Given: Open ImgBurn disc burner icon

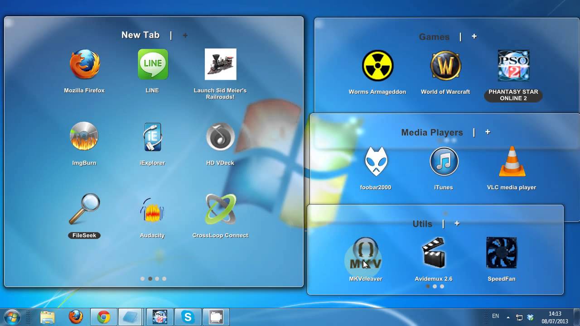Looking at the screenshot, I should [x=84, y=136].
